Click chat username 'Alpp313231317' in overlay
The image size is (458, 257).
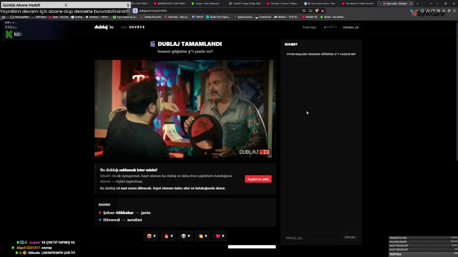click(28, 248)
